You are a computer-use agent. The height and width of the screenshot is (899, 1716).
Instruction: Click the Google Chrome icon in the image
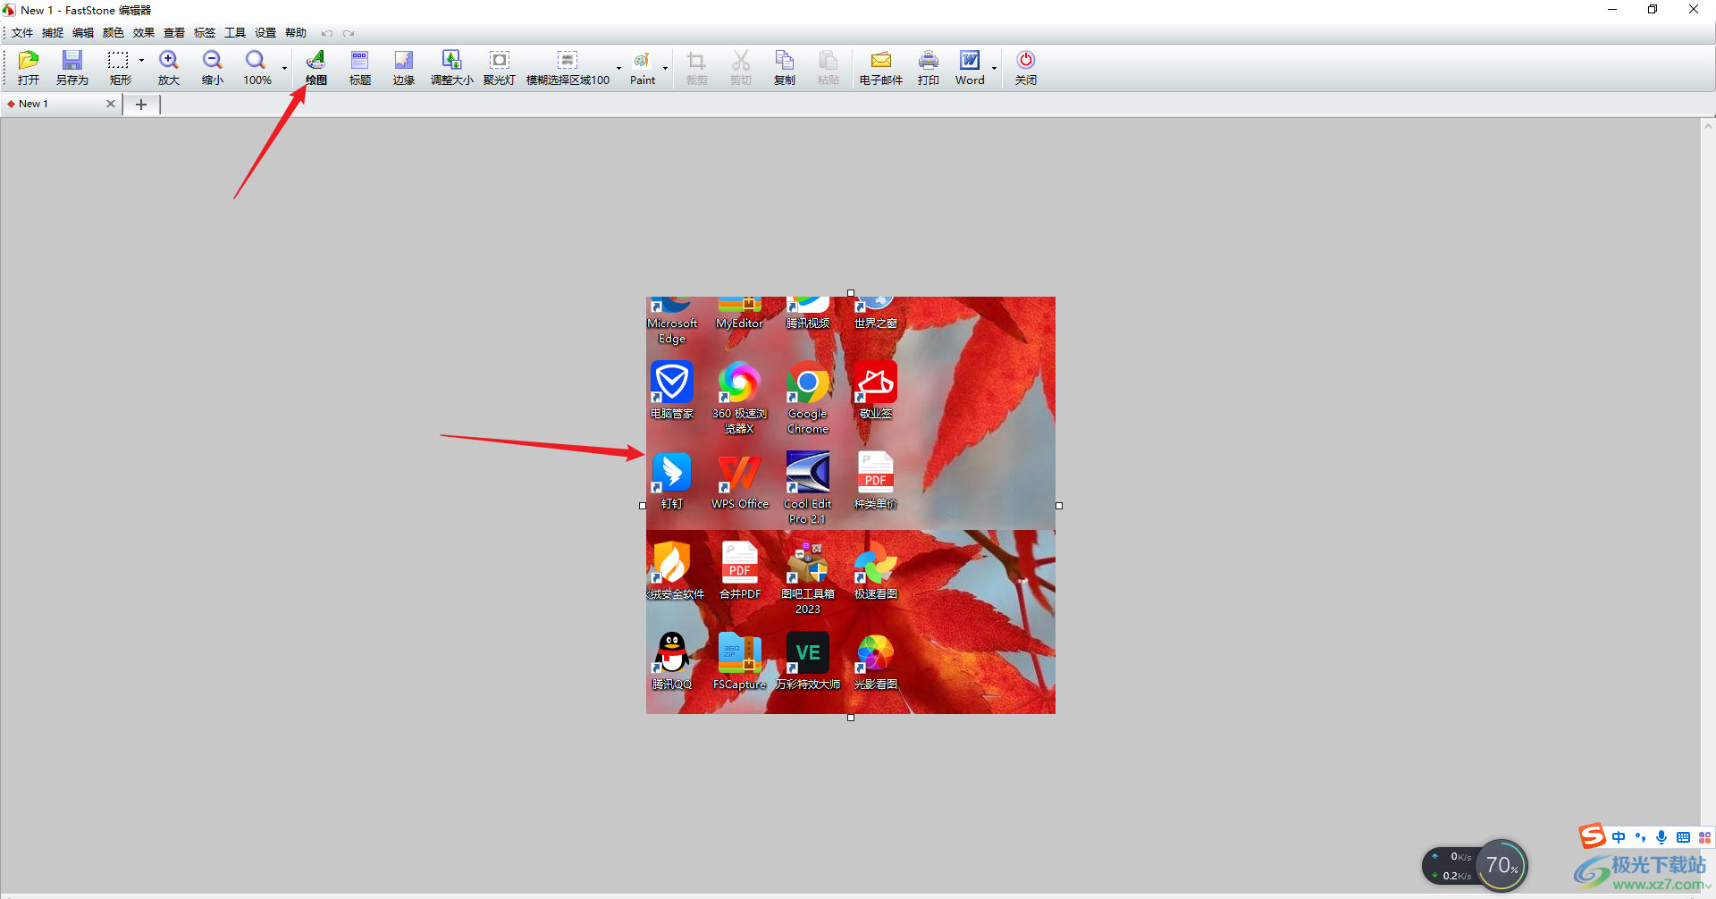tap(808, 383)
